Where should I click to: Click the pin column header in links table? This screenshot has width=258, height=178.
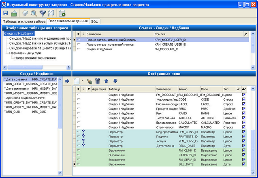[246, 34]
